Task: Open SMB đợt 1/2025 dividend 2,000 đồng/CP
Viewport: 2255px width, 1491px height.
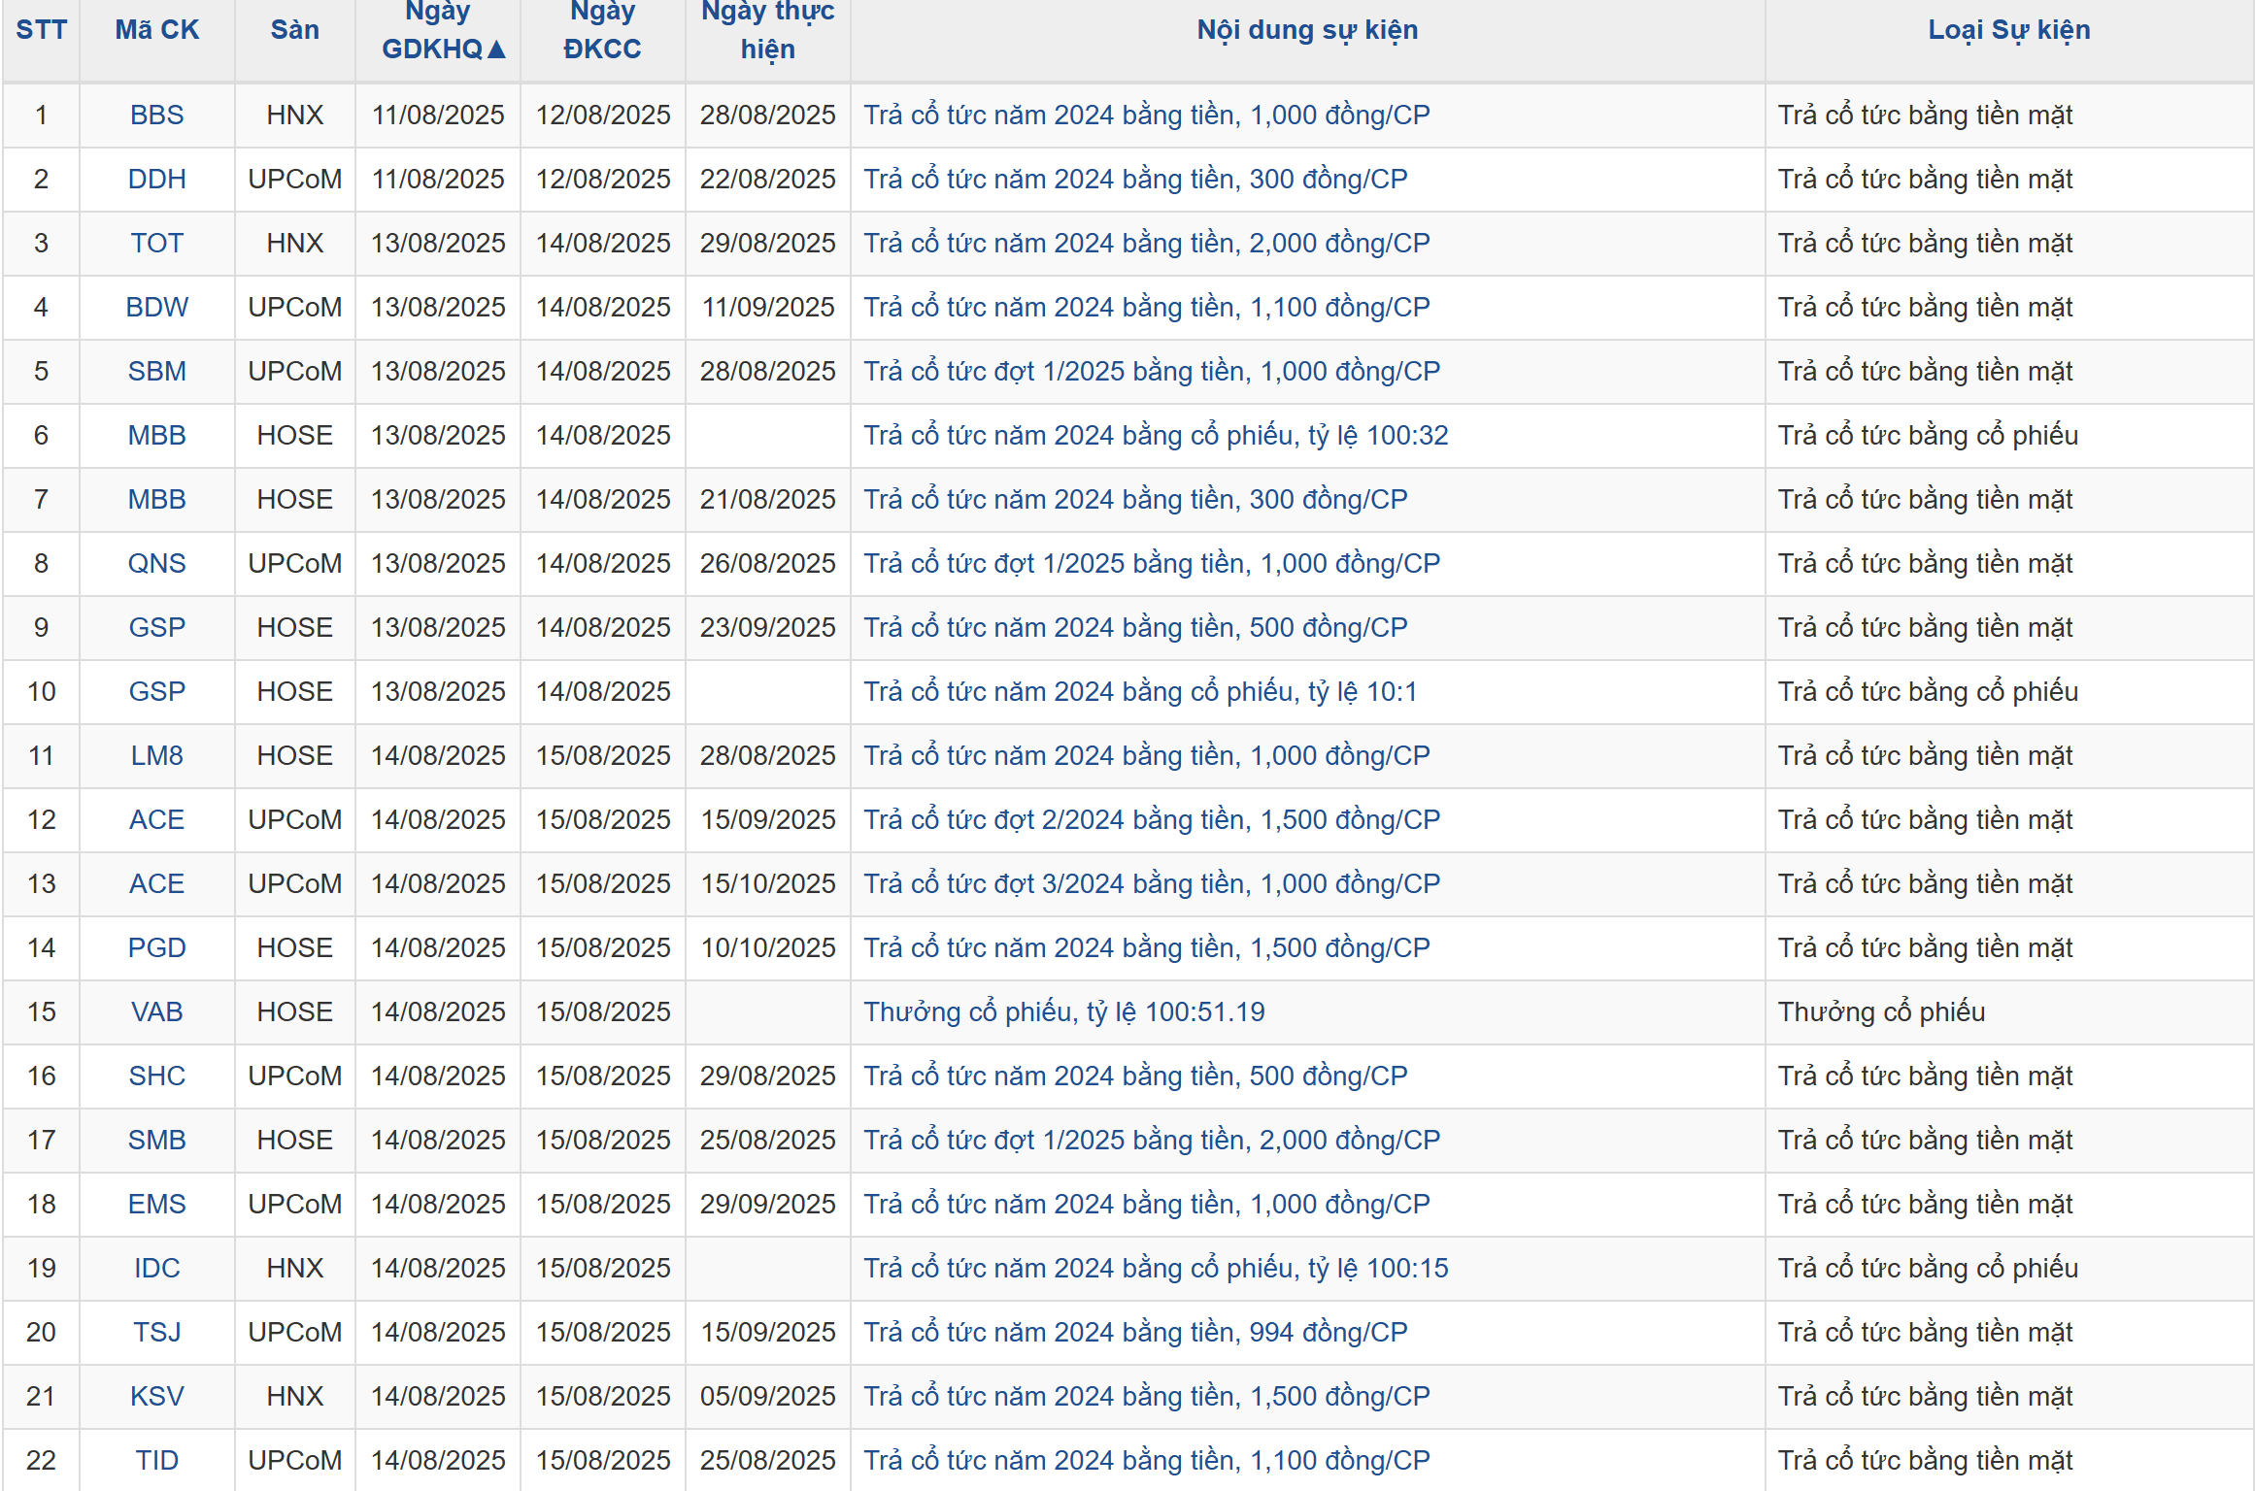Action: point(1152,1141)
